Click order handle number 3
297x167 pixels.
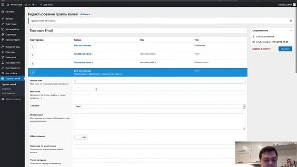32,64
